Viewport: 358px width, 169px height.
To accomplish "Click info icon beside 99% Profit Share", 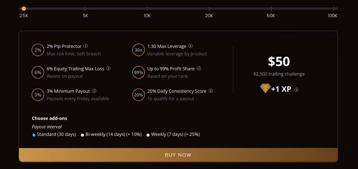I will click(x=199, y=68).
